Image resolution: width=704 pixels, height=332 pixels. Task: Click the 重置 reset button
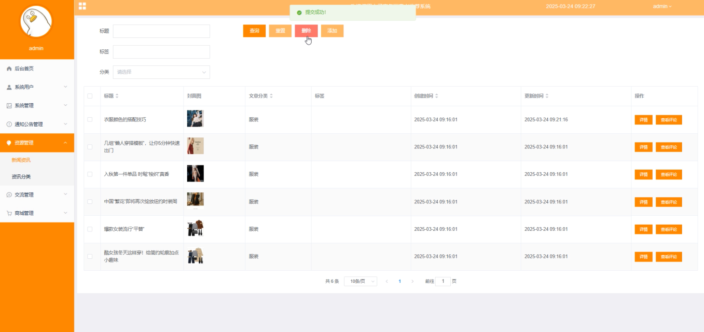pos(280,31)
